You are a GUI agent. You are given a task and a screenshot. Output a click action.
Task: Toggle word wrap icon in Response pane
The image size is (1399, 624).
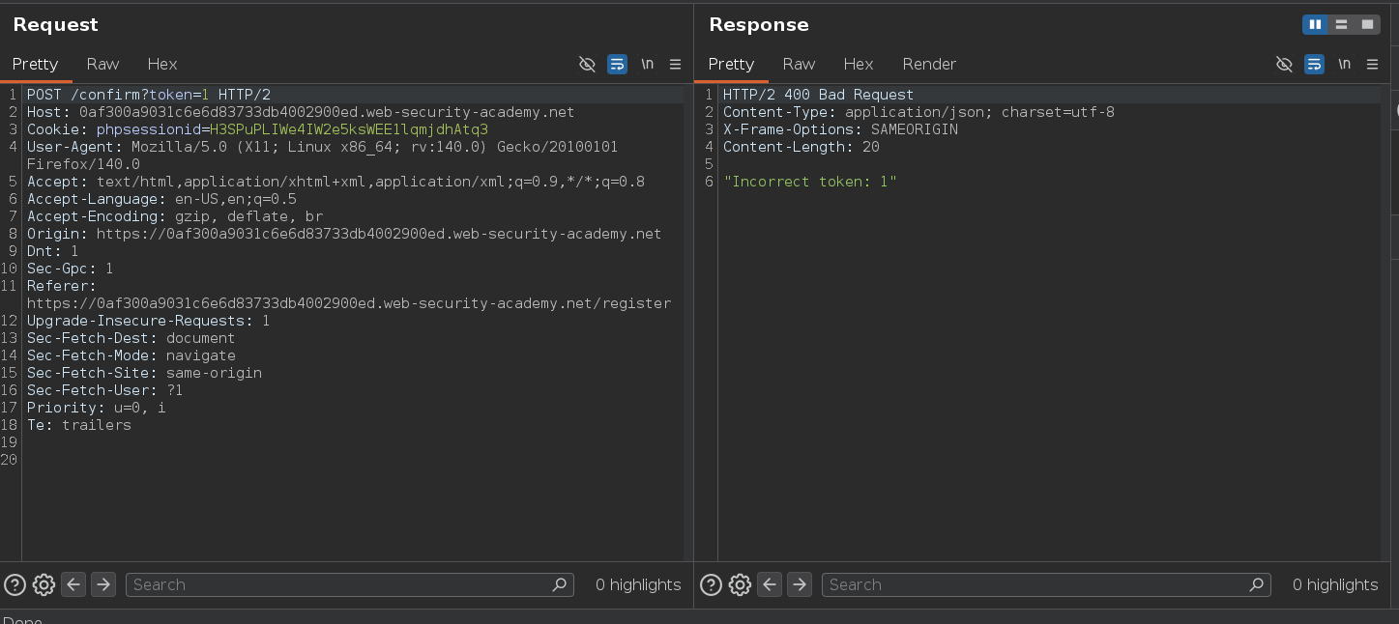pyautogui.click(x=1314, y=64)
